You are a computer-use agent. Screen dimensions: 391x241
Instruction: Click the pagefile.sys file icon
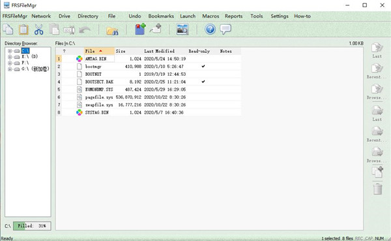80,97
